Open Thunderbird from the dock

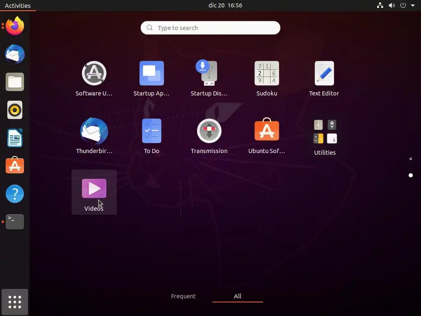[15, 54]
